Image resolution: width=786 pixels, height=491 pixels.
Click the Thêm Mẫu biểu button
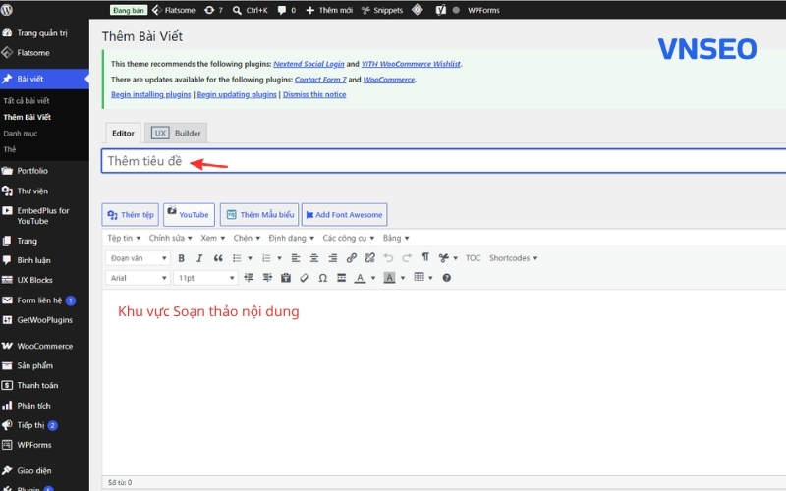(x=259, y=214)
